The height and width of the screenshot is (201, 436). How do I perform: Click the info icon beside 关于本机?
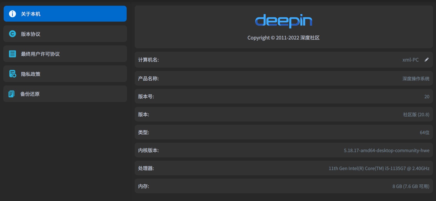(12, 14)
